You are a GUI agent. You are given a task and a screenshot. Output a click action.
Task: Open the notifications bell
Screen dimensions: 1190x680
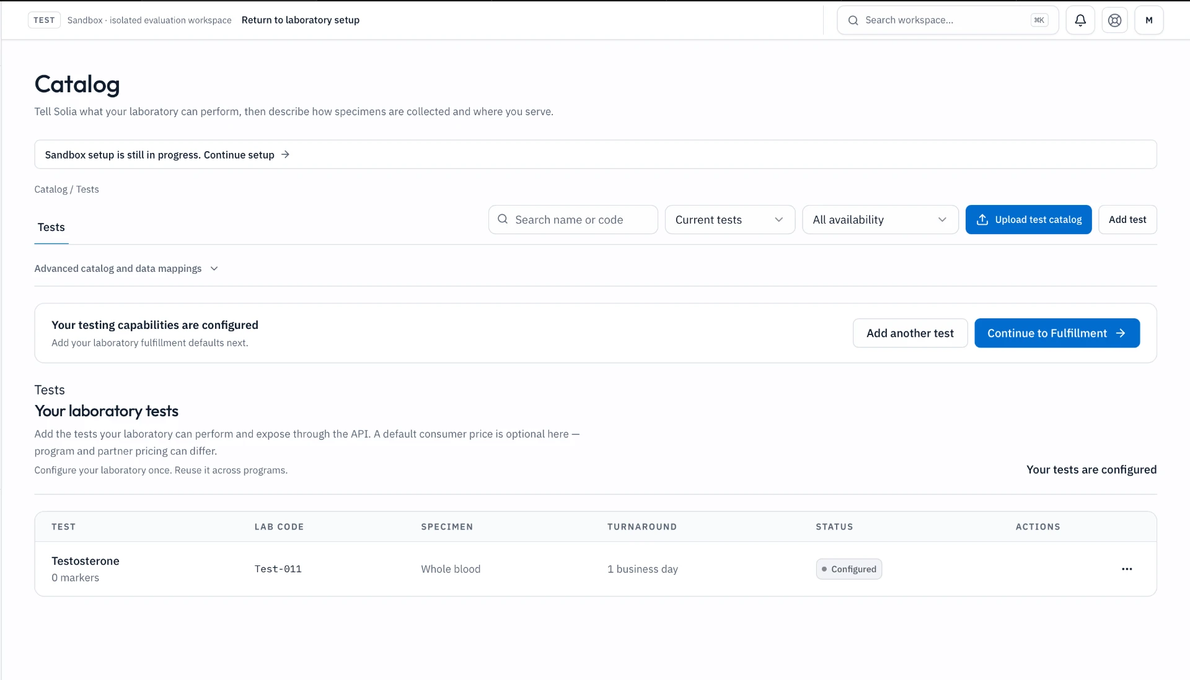coord(1080,20)
